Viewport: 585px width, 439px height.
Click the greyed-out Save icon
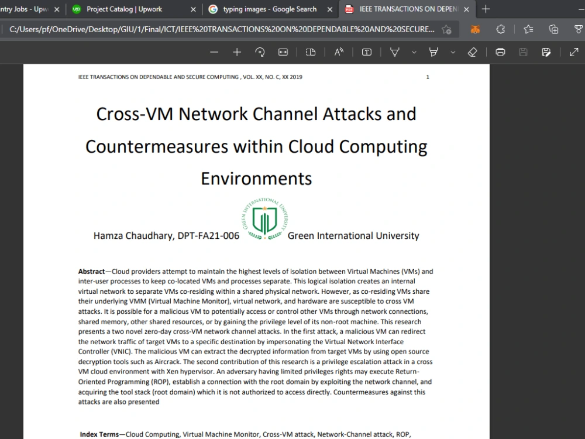[x=523, y=52]
